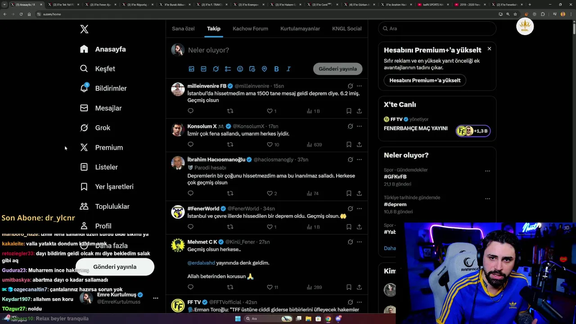This screenshot has width=576, height=324.
Task: Switch to Takip tab
Action: (214, 28)
